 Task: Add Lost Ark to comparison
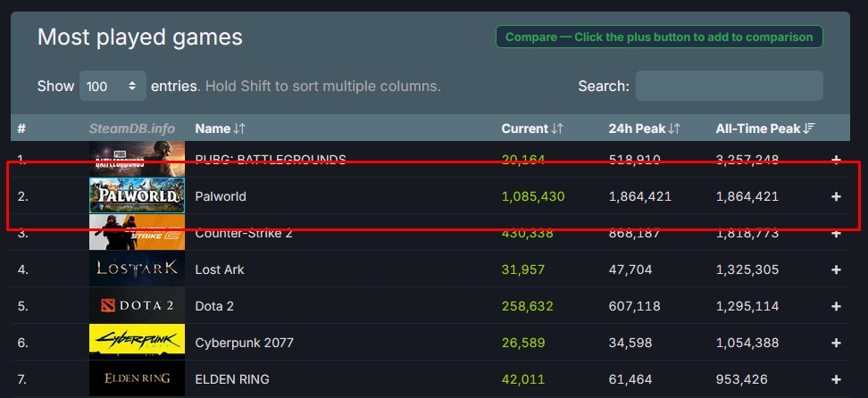836,269
